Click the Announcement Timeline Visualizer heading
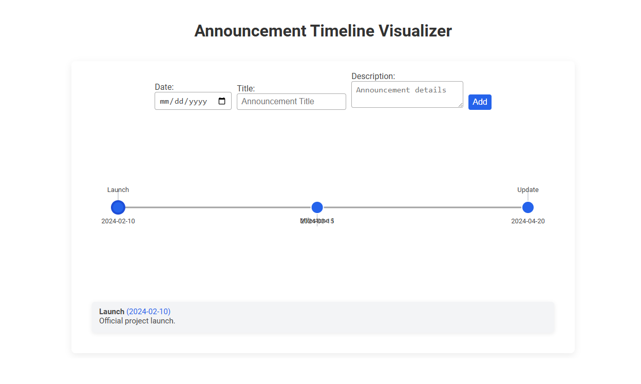The image size is (641, 384). coord(323,31)
